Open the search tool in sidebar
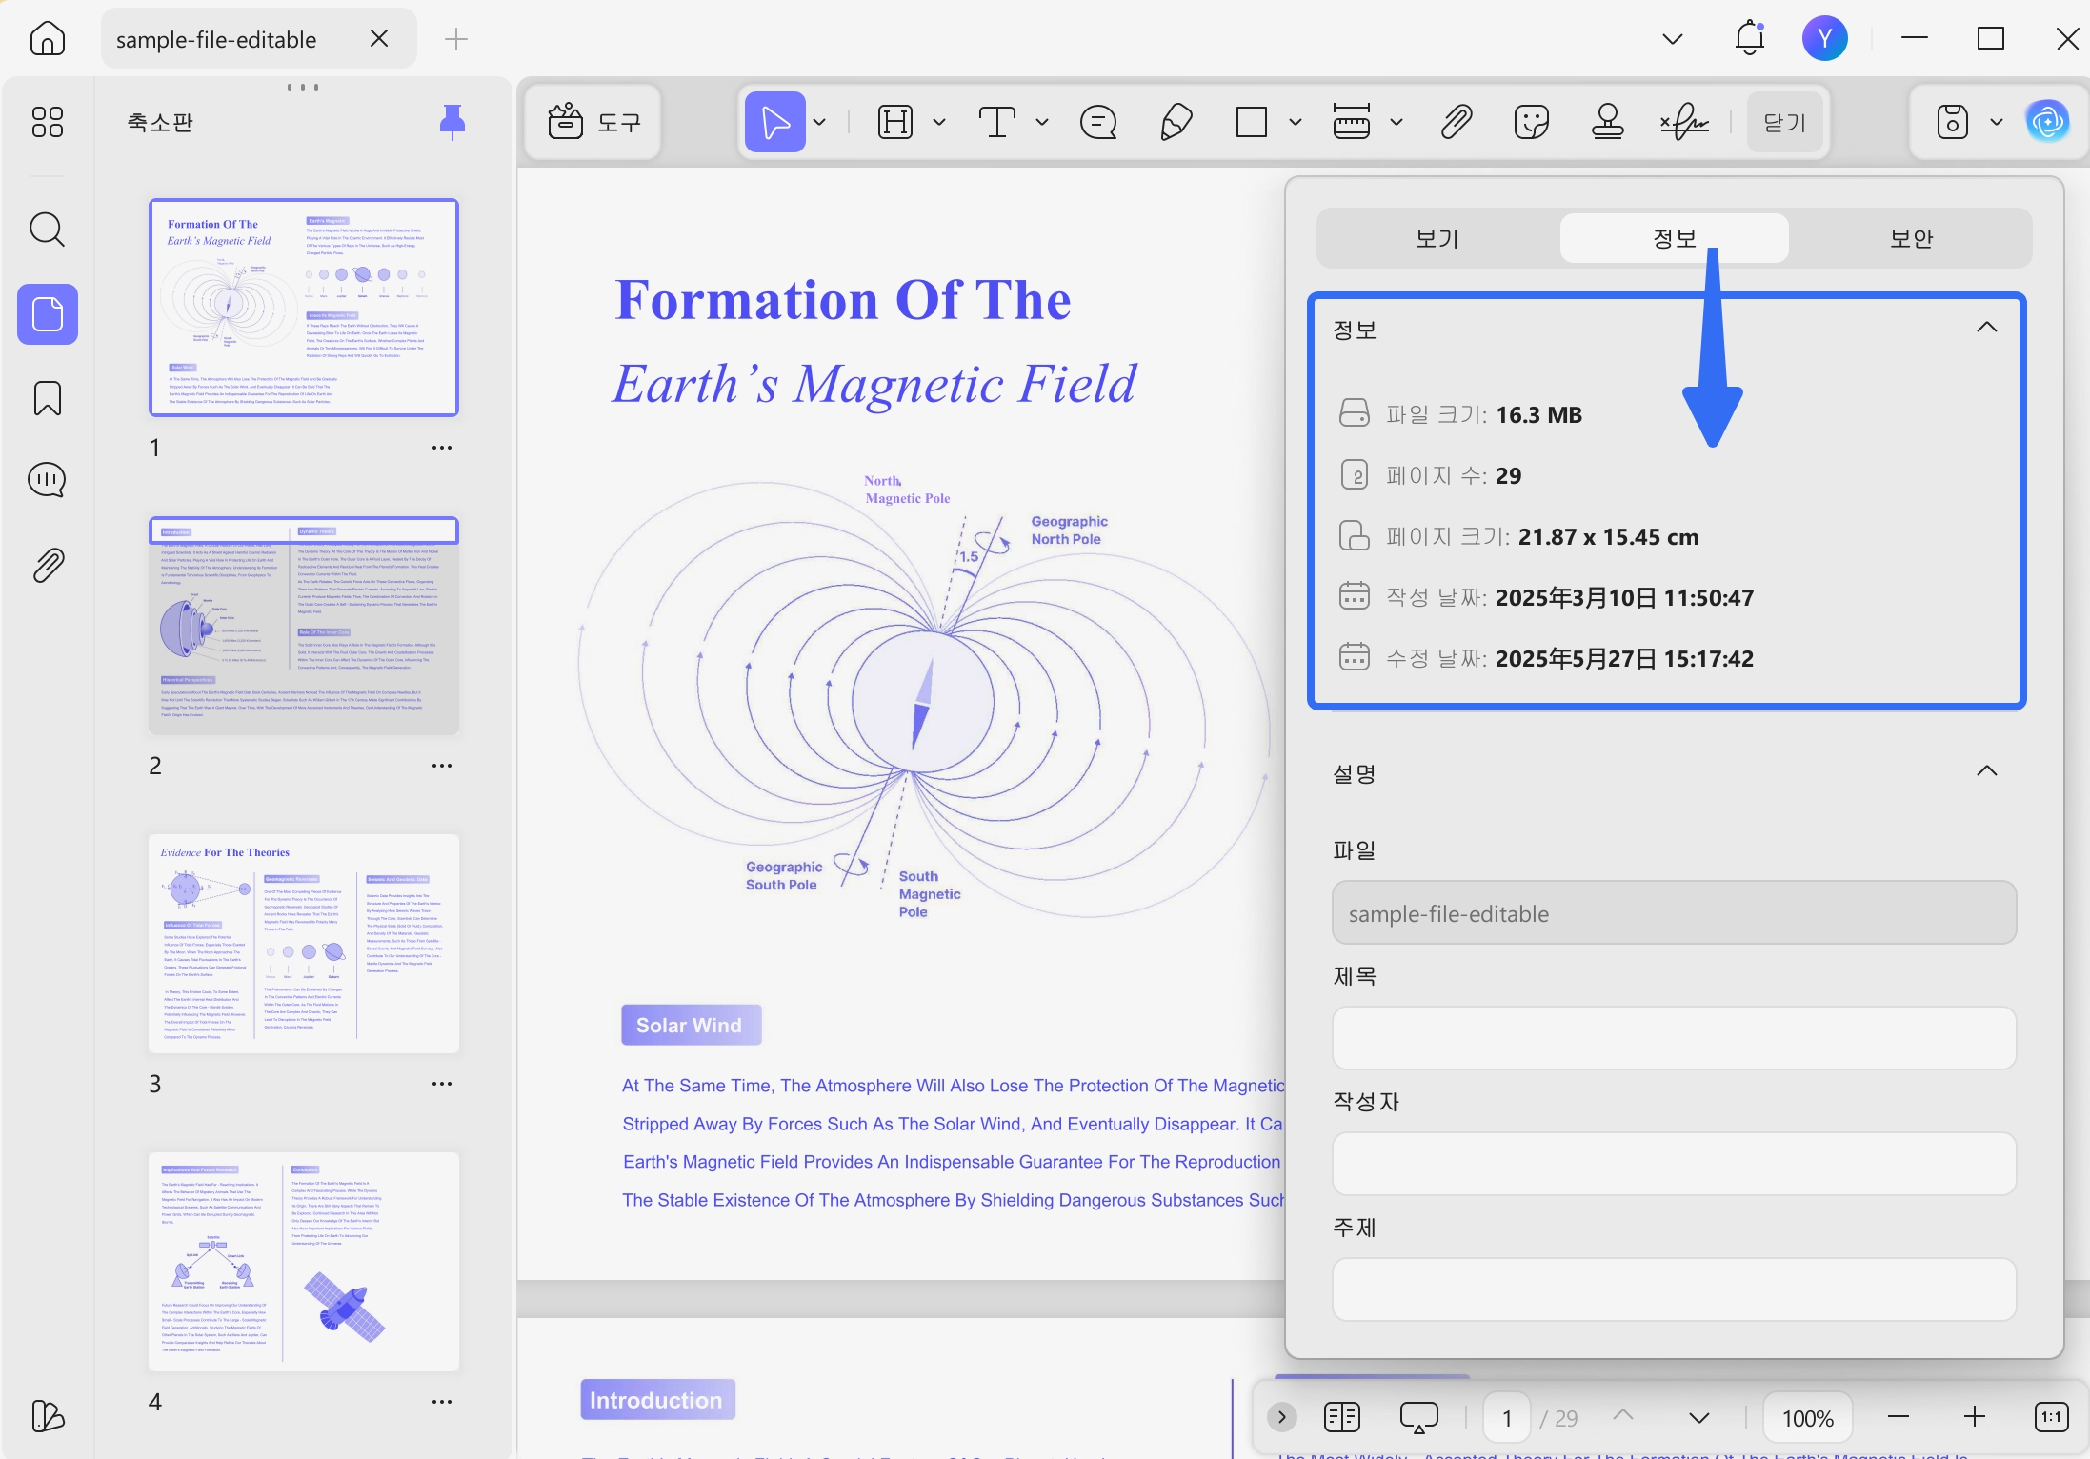 (x=48, y=230)
